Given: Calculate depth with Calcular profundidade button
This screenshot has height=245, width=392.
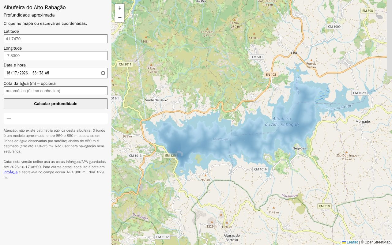Looking at the screenshot, I should pyautogui.click(x=56, y=104).
